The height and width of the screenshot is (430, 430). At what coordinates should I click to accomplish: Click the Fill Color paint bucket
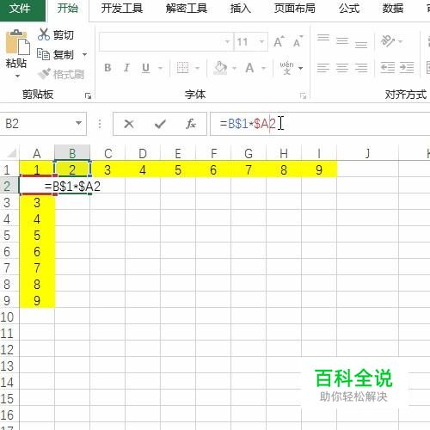tap(220, 68)
